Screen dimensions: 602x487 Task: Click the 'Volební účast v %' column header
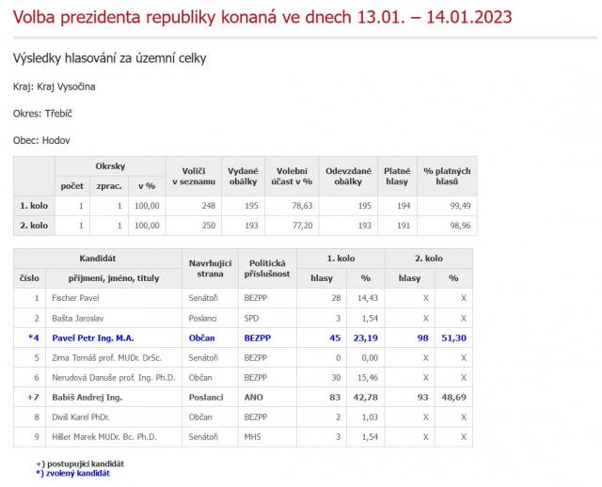tap(293, 174)
